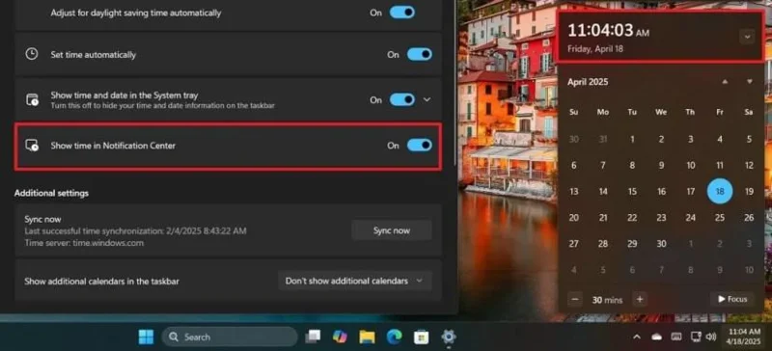Viewport: 772px width, 351px height.
Task: Go to the next month in the calendar
Action: point(749,82)
